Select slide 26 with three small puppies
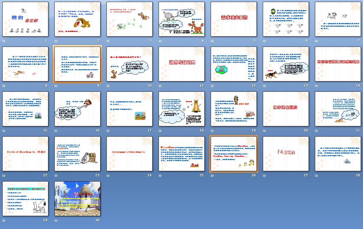The height and width of the screenshot is (229, 363). [x=234, y=154]
